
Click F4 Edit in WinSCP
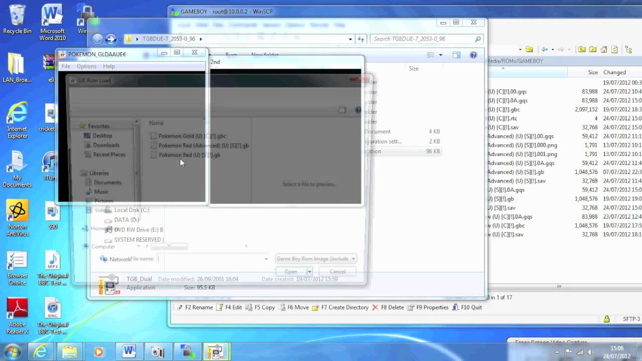tap(229, 307)
